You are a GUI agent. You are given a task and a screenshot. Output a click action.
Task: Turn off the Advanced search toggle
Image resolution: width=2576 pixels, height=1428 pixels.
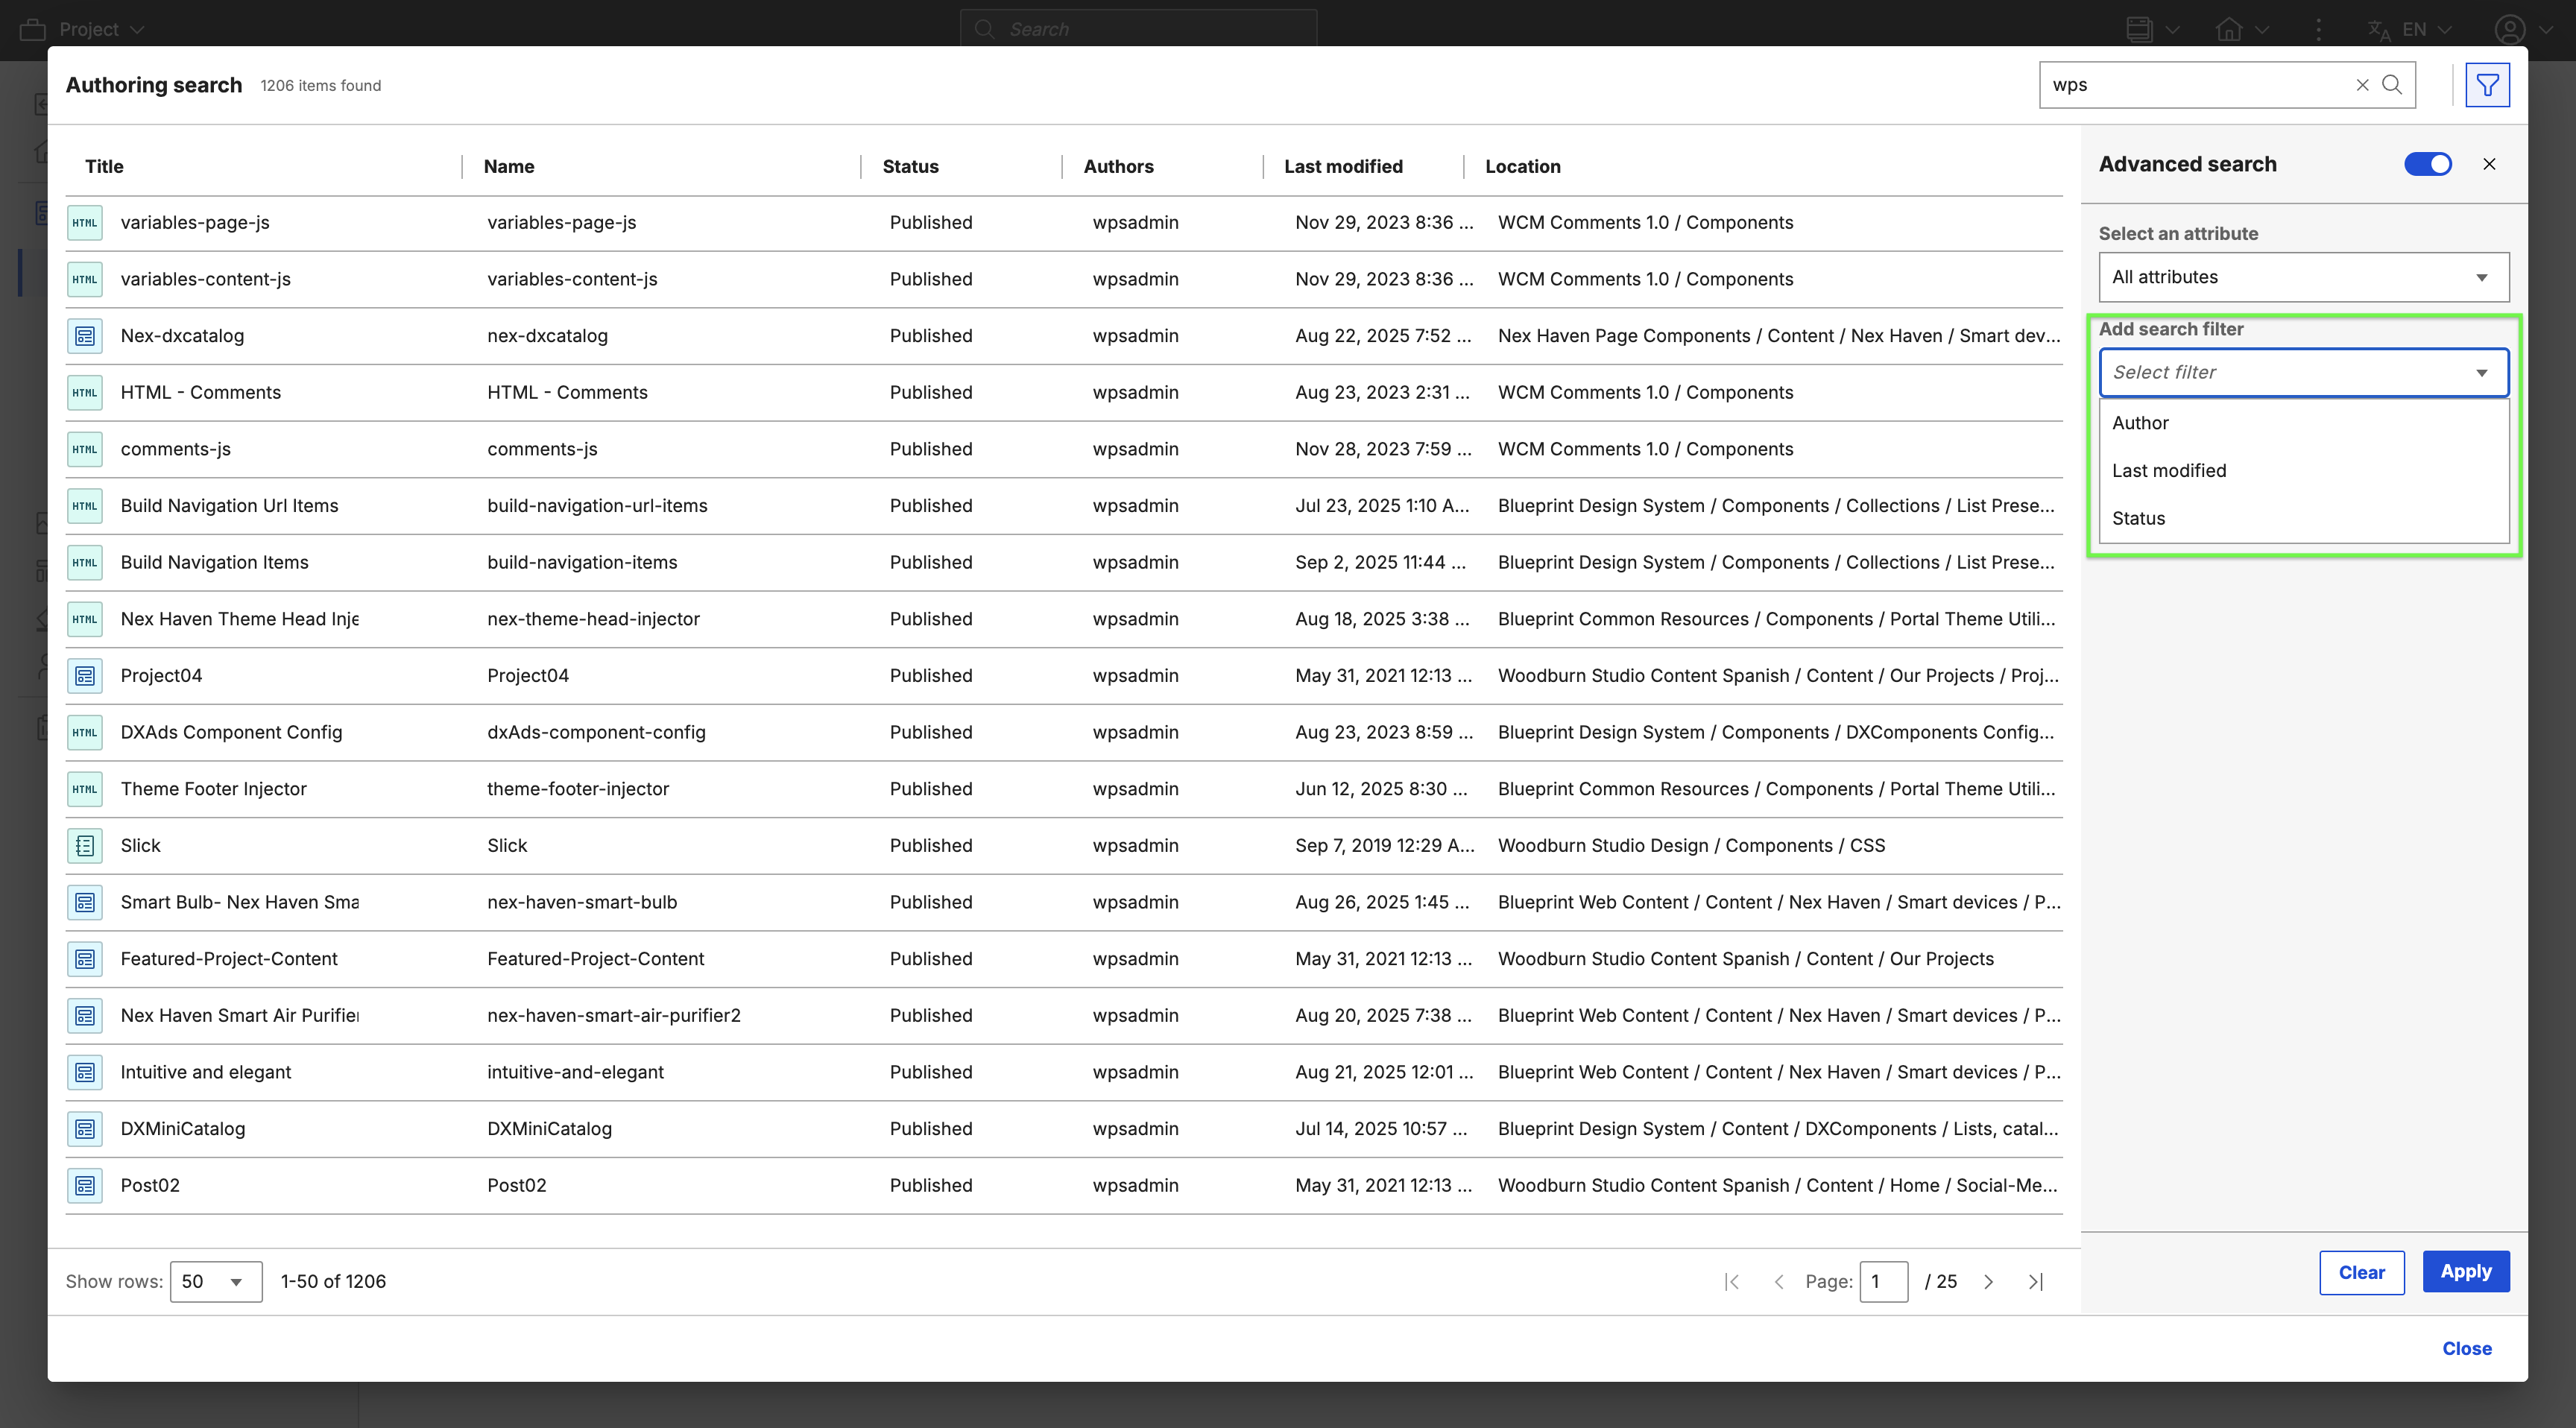tap(2427, 164)
